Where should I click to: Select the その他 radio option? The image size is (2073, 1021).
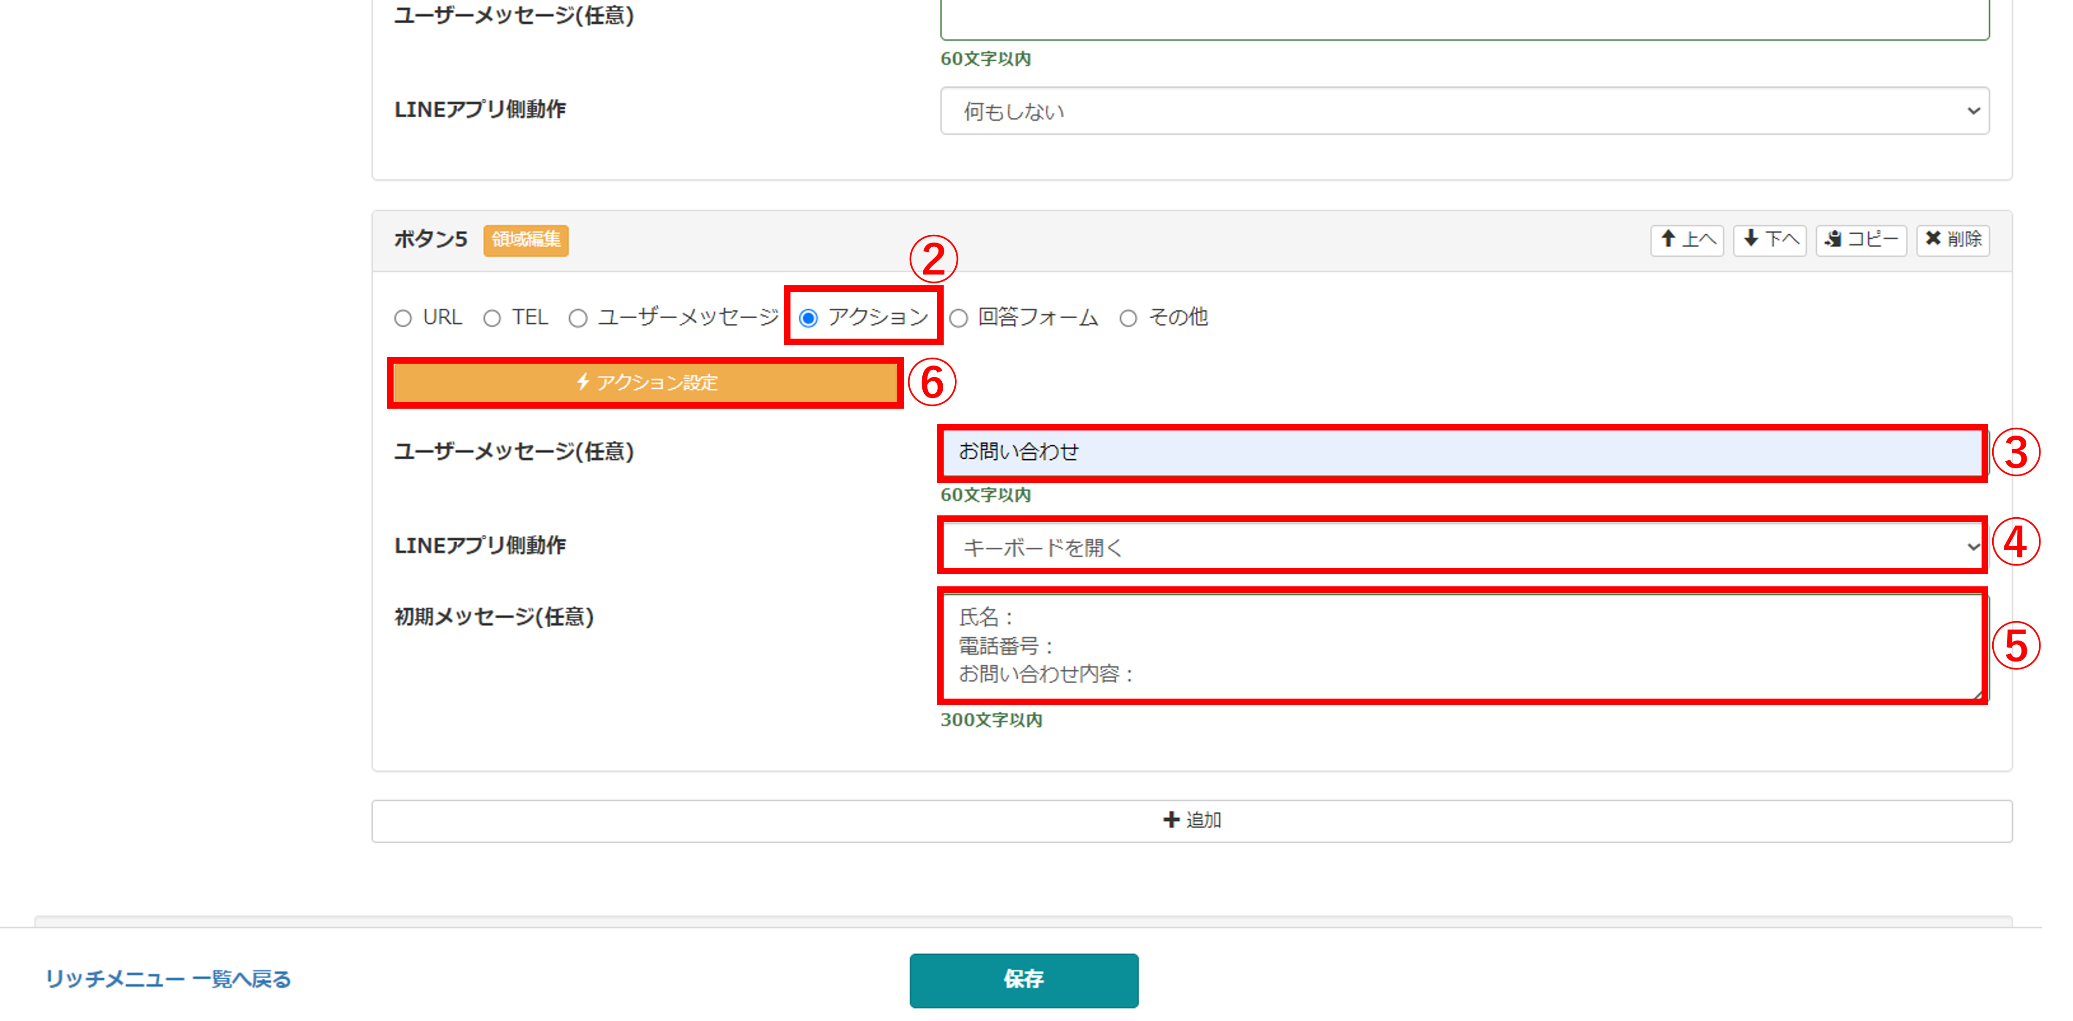tap(1128, 318)
